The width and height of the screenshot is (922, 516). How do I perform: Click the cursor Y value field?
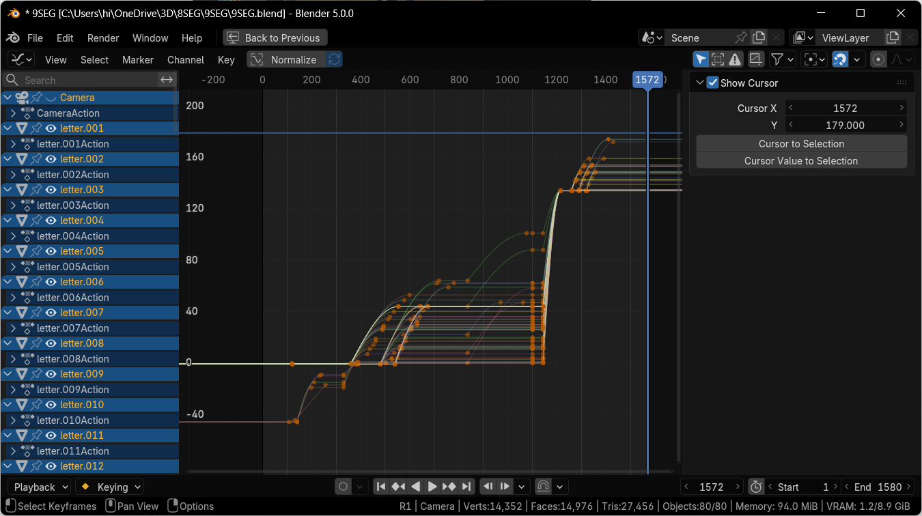845,125
